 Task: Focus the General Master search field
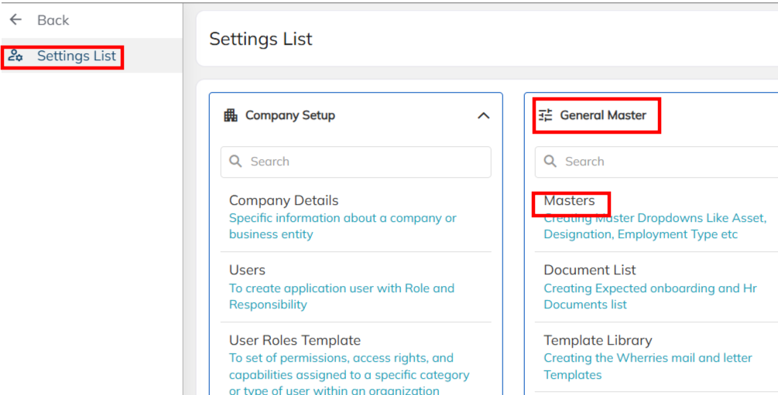pyautogui.click(x=666, y=162)
